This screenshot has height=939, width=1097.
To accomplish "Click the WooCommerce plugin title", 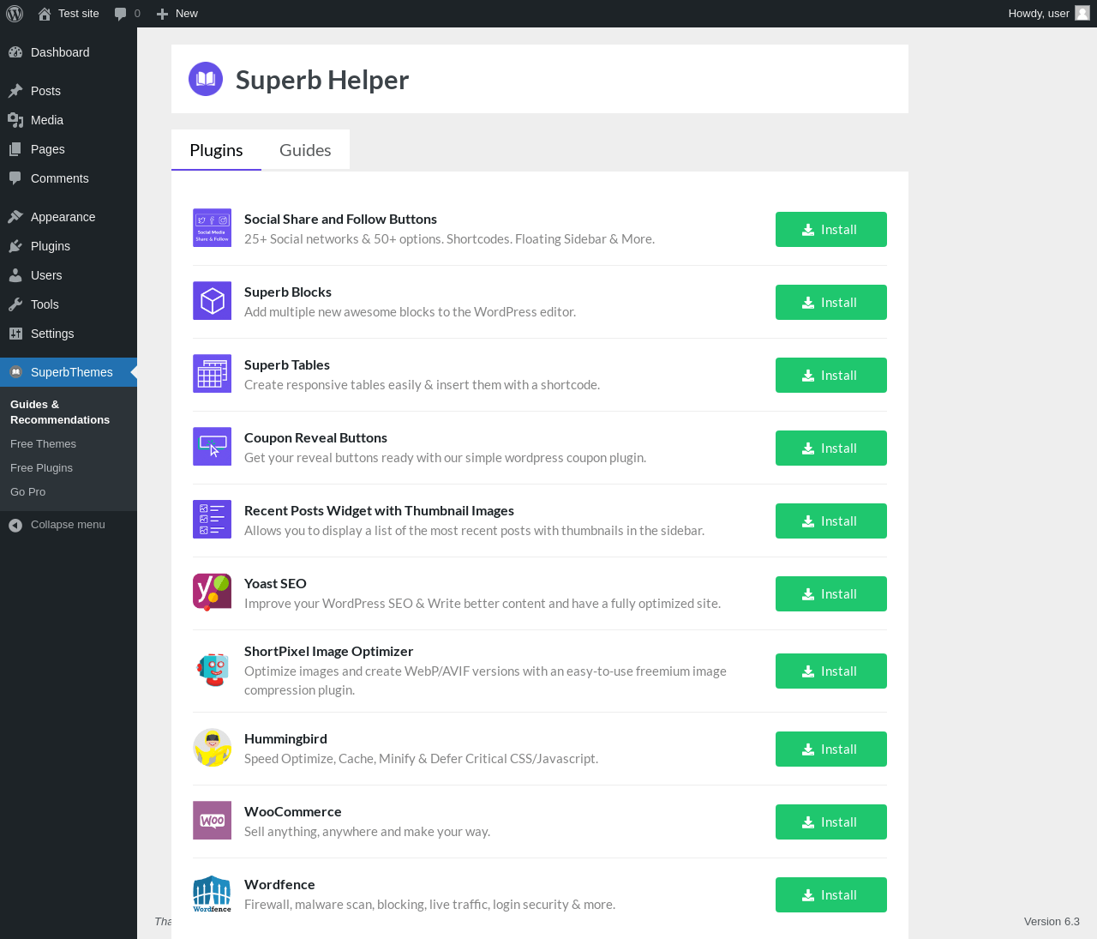I will [x=293, y=811].
